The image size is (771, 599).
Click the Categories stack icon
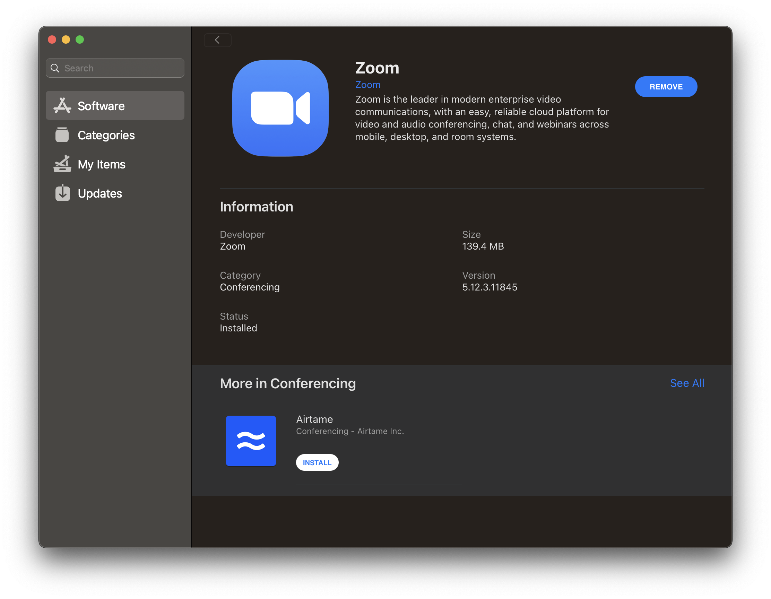tap(62, 135)
